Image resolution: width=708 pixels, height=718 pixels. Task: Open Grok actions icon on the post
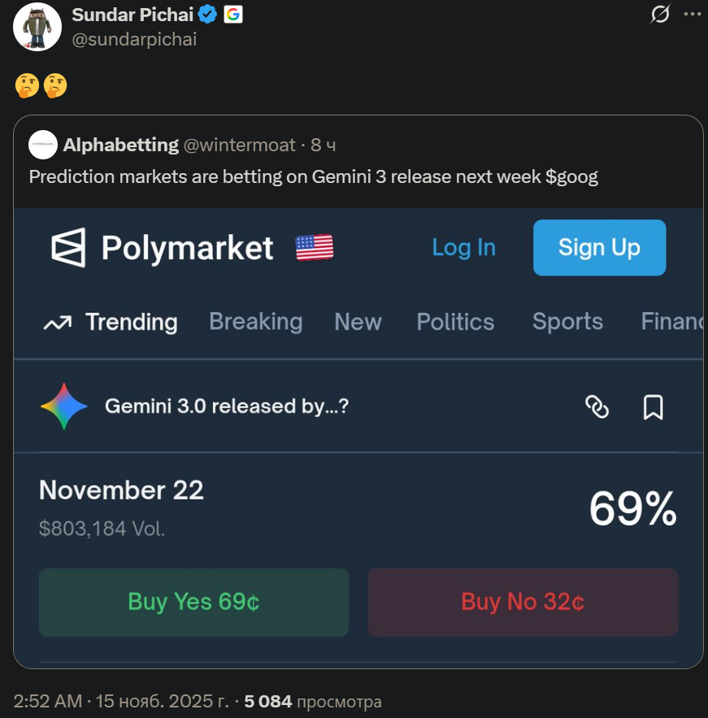(x=660, y=14)
